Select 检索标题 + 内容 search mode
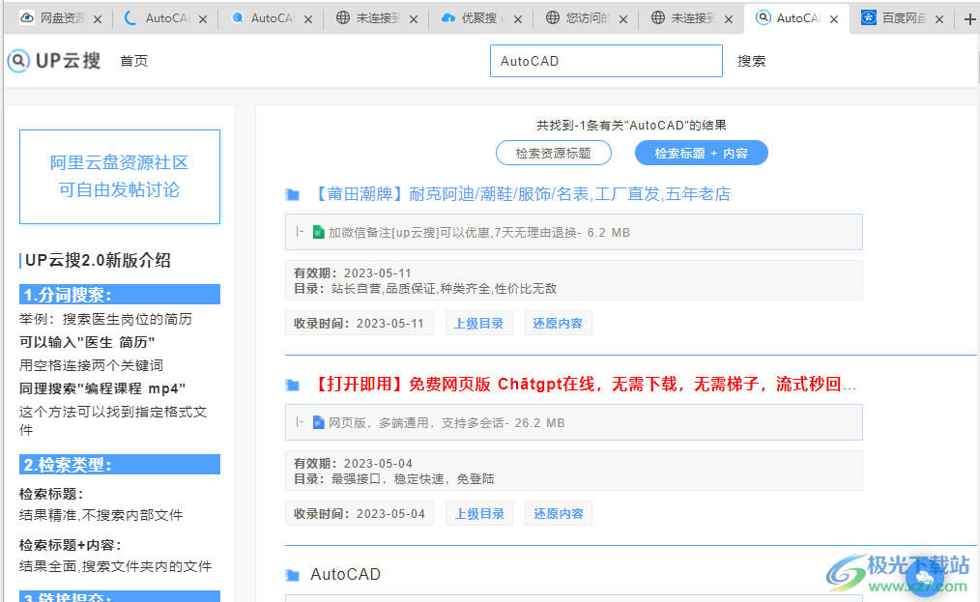This screenshot has height=602, width=980. coord(702,153)
